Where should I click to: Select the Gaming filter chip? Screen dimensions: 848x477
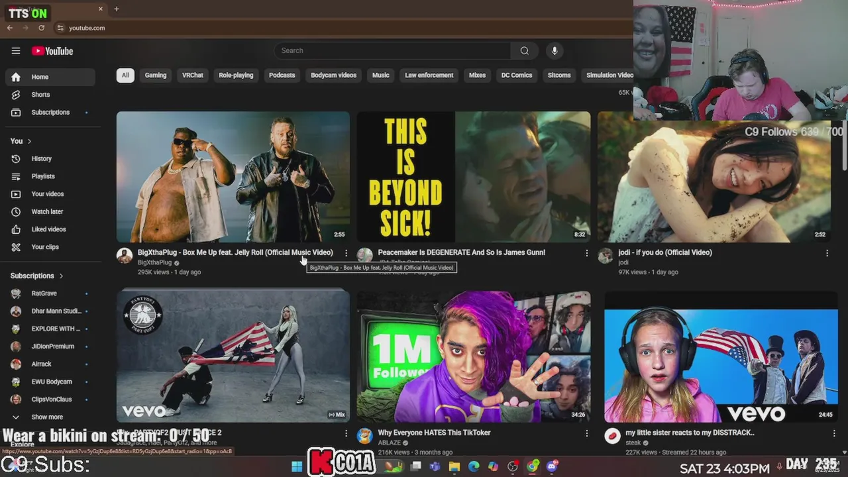click(156, 76)
